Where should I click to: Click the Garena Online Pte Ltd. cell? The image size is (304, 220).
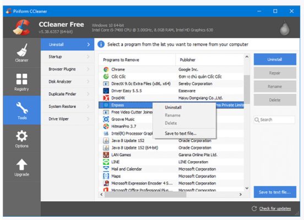198,155
